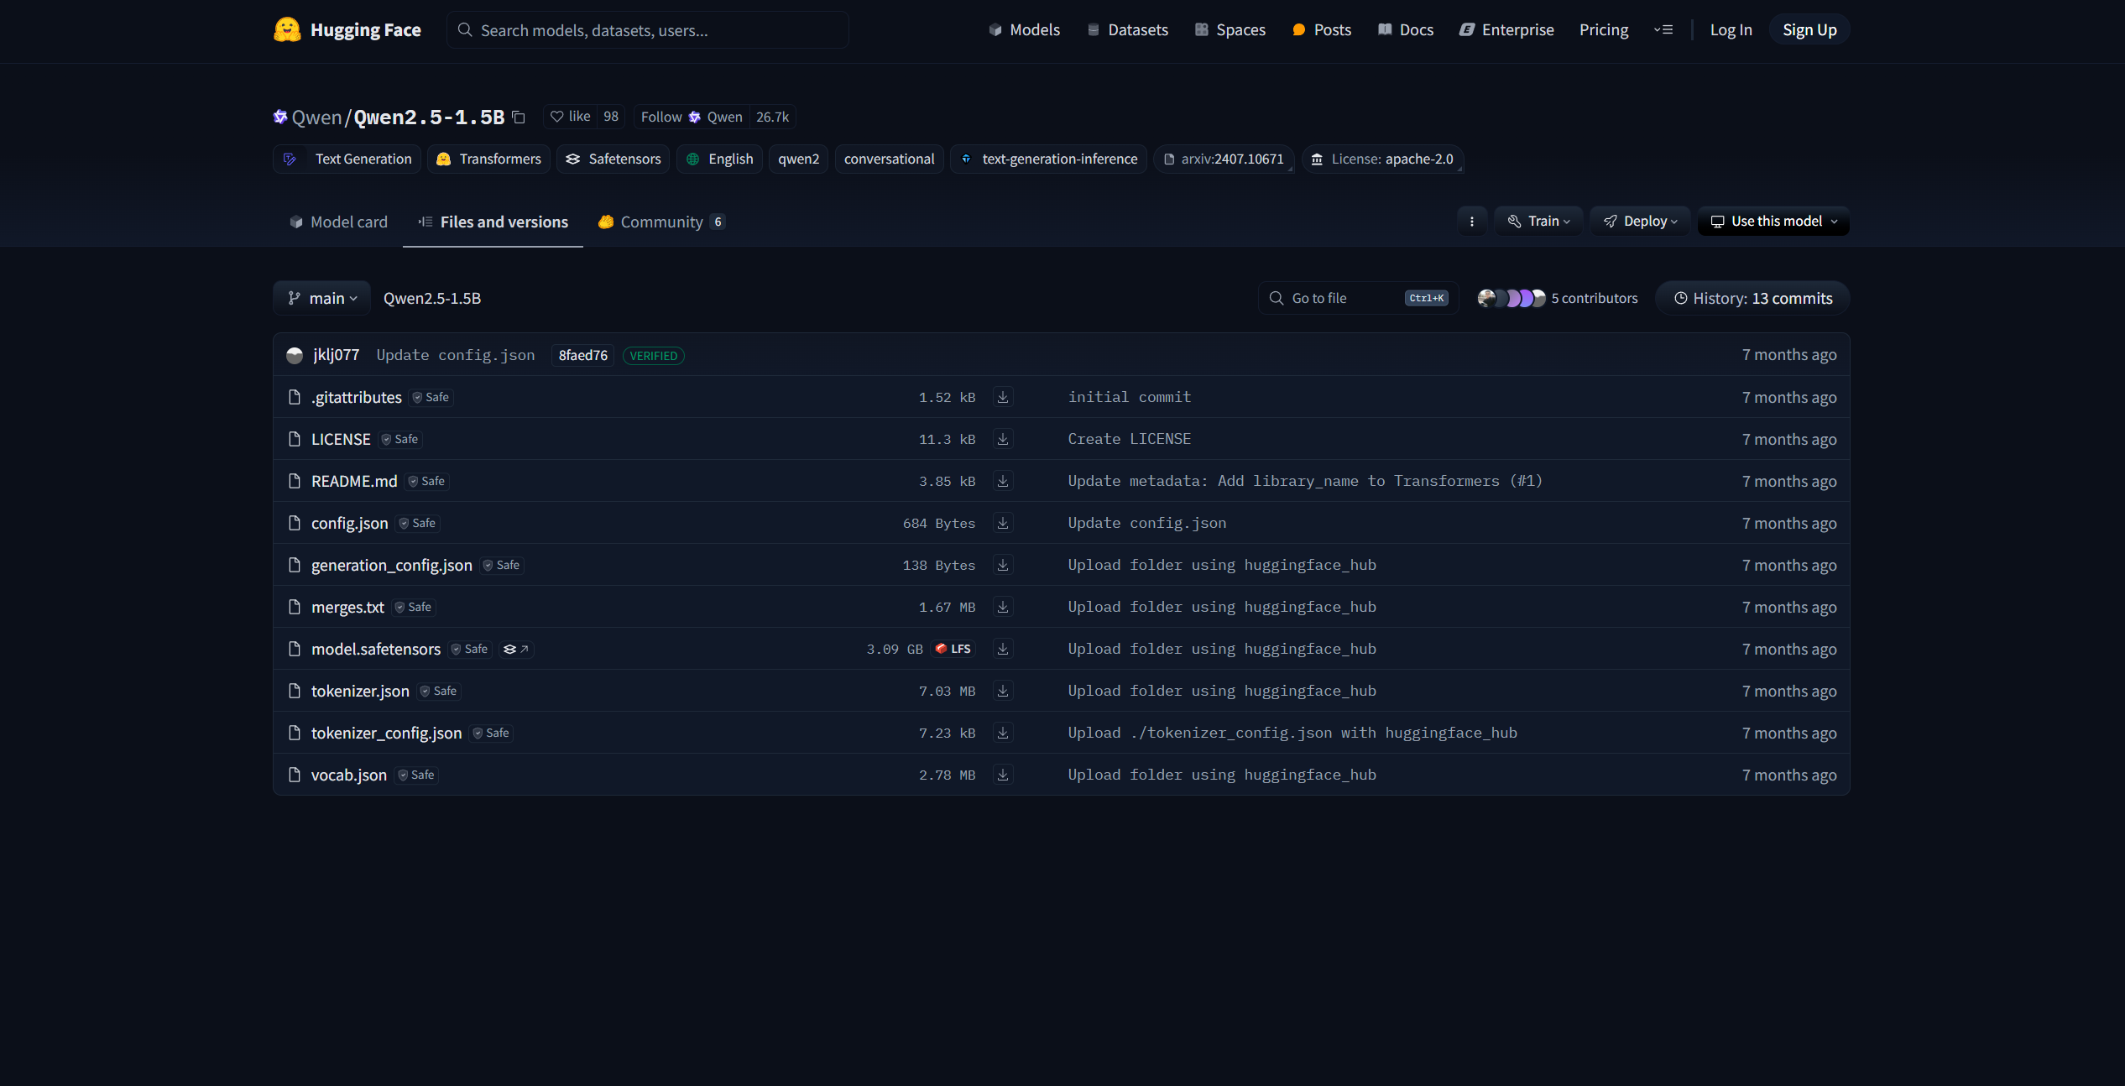The height and width of the screenshot is (1086, 2125).
Task: Expand the Train dropdown
Action: (x=1538, y=222)
